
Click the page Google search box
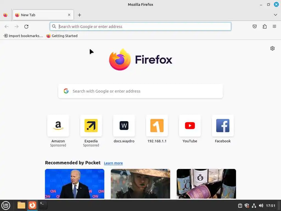click(140, 91)
